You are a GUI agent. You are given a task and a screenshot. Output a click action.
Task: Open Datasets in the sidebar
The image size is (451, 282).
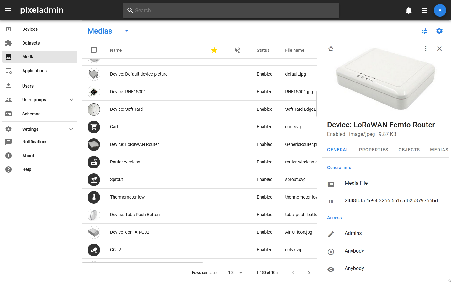pyautogui.click(x=31, y=43)
